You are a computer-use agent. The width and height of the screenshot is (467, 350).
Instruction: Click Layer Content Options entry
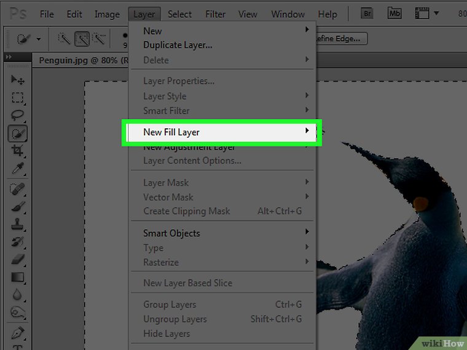coord(222,161)
